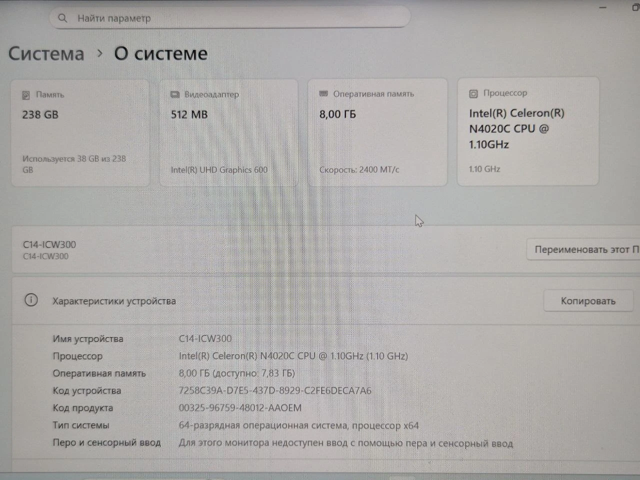
Task: Select the Intel Celeron Процессор card
Action: pyautogui.click(x=527, y=131)
